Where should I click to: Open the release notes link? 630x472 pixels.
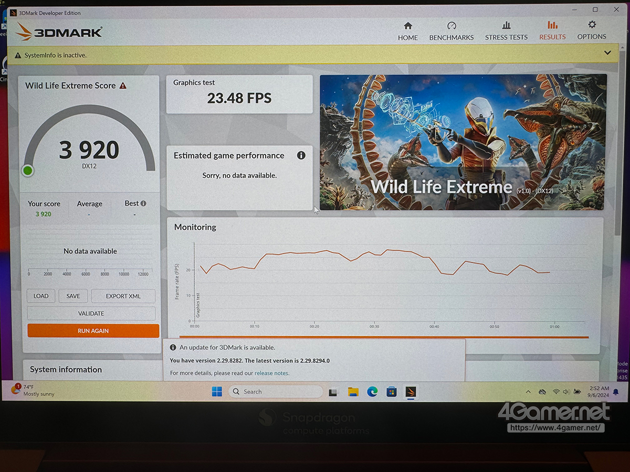point(271,373)
